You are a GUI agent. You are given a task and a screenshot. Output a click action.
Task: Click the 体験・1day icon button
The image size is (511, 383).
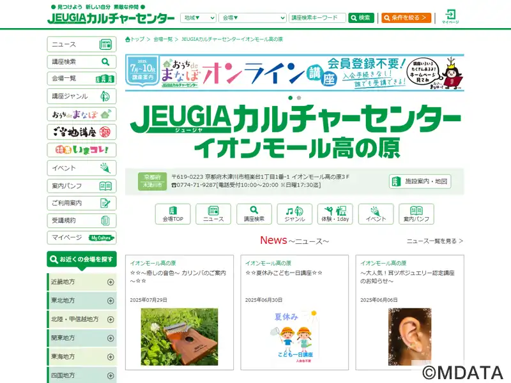pos(335,214)
